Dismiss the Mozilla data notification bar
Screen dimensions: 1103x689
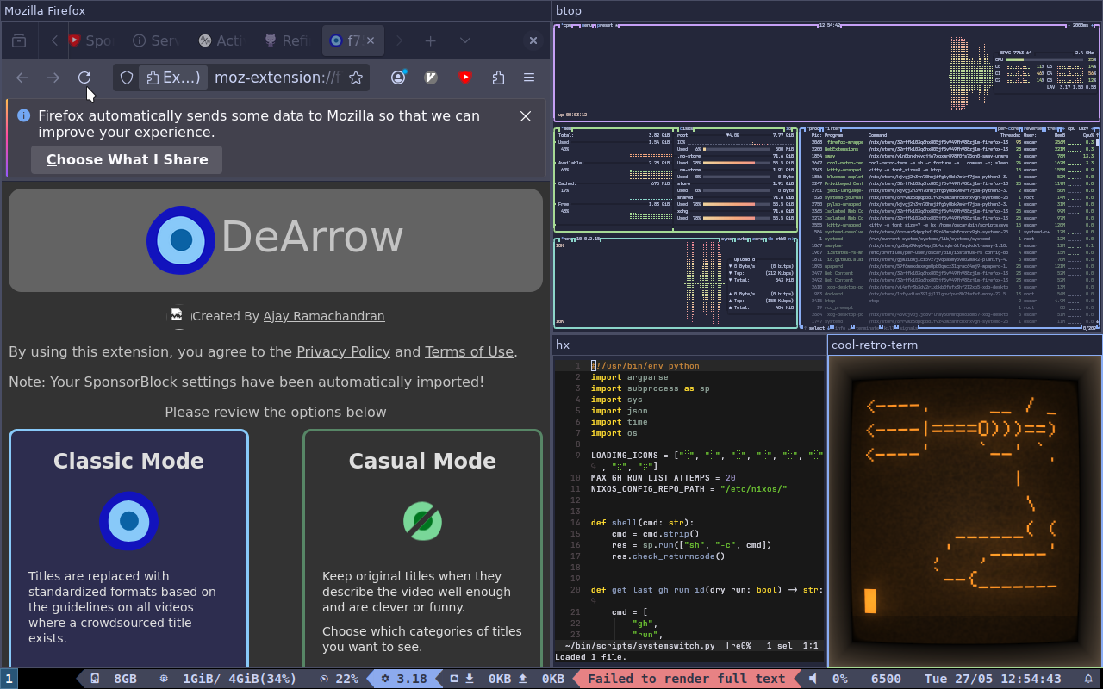(x=526, y=116)
